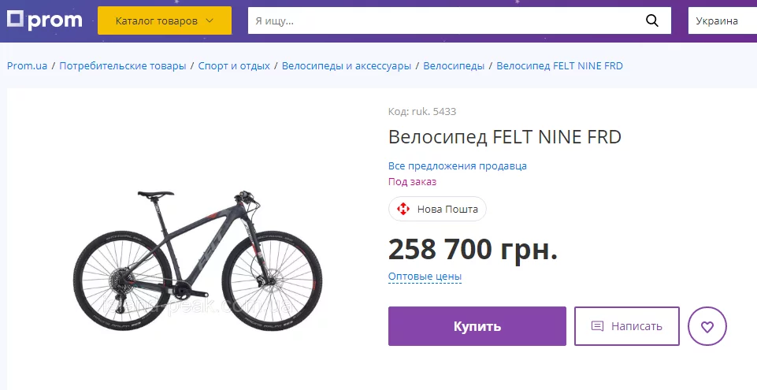This screenshot has height=390, width=757.
Task: Open the Оптовые цены link
Action: click(x=425, y=277)
